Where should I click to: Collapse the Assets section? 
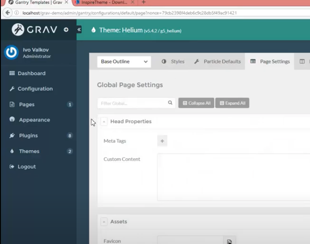[104, 222]
